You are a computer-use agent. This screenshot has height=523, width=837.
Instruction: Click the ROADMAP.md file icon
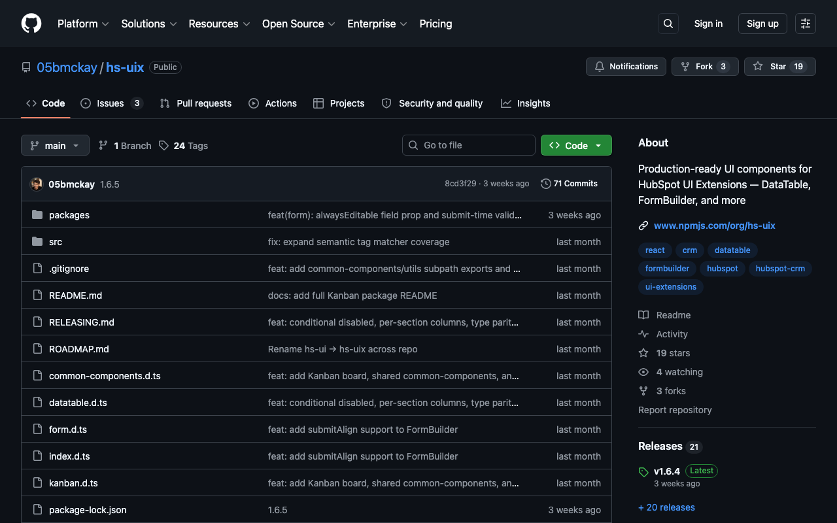(37, 349)
